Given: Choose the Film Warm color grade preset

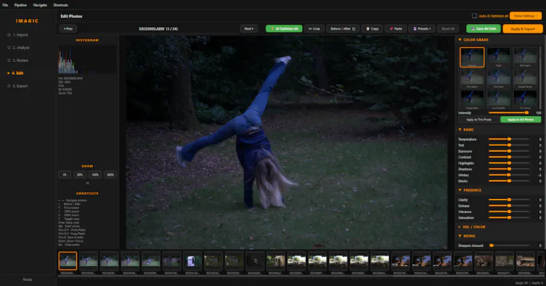Looking at the screenshot, I should pyautogui.click(x=472, y=78).
